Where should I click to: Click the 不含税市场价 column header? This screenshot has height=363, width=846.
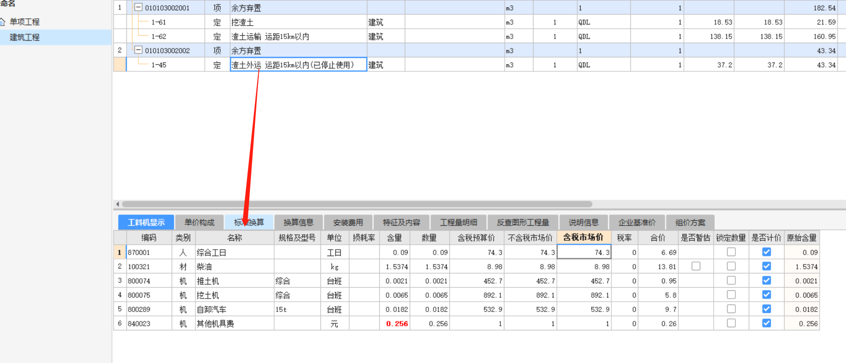click(530, 238)
